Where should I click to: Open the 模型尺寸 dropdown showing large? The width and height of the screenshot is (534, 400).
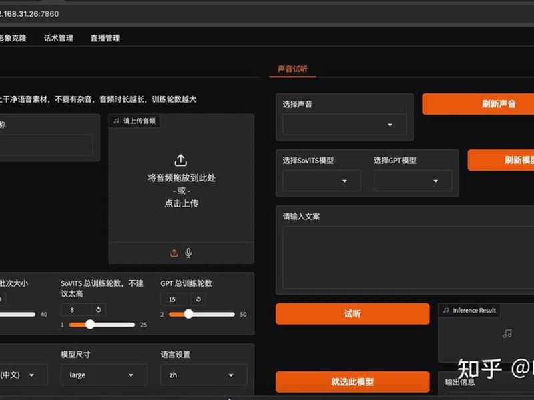click(104, 375)
